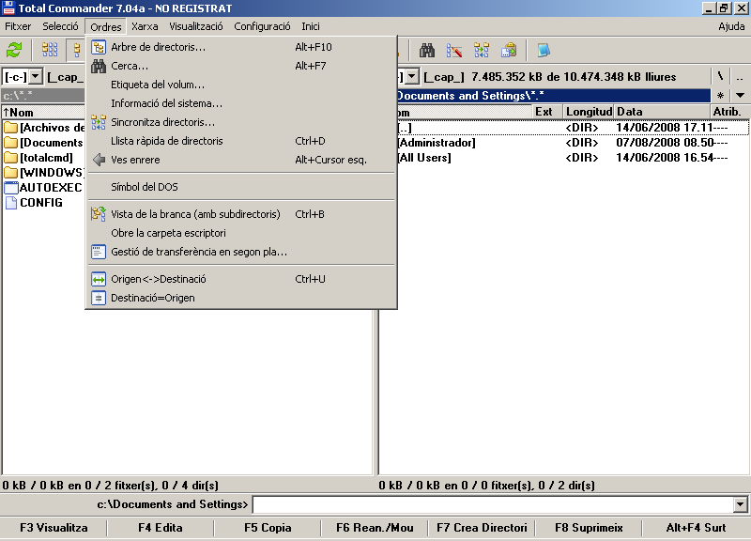Sort right panel by Atrib. column header
Image resolution: width=751 pixels, height=541 pixels.
(728, 112)
